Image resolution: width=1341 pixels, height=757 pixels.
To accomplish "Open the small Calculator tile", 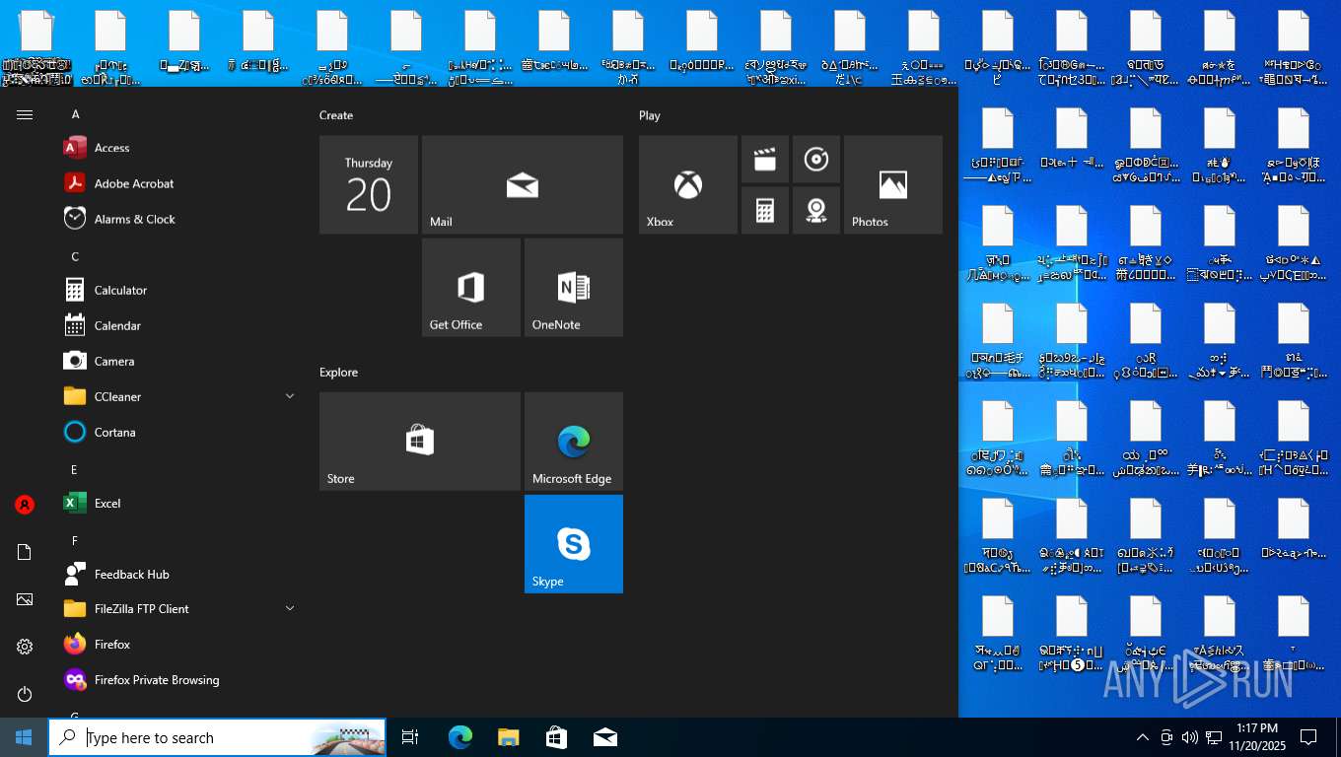I will (765, 210).
